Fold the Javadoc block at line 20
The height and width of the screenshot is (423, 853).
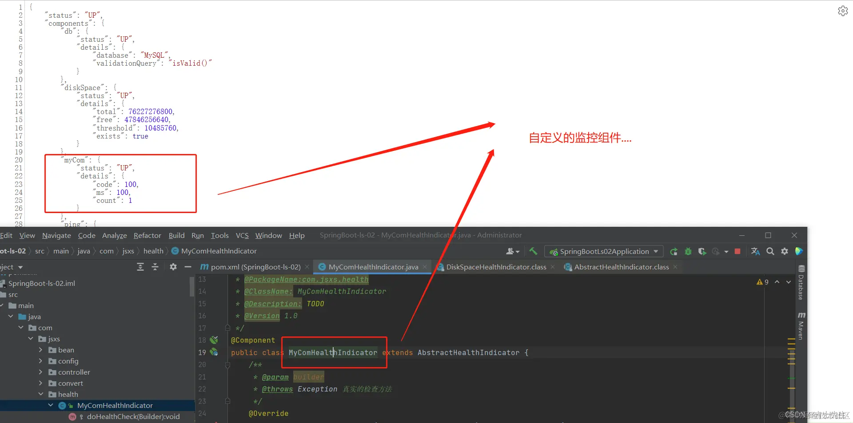(227, 365)
